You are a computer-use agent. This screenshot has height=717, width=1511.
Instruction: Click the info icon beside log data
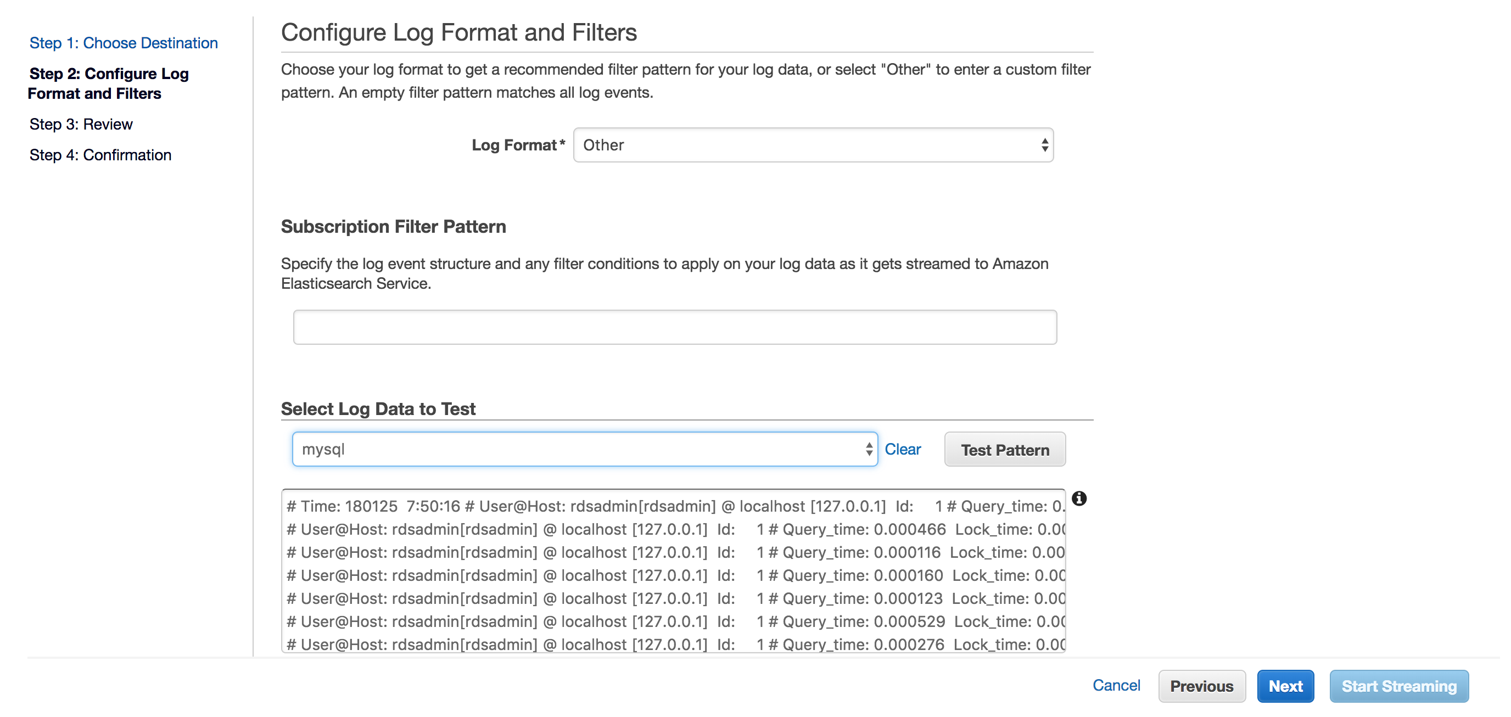[x=1079, y=498]
